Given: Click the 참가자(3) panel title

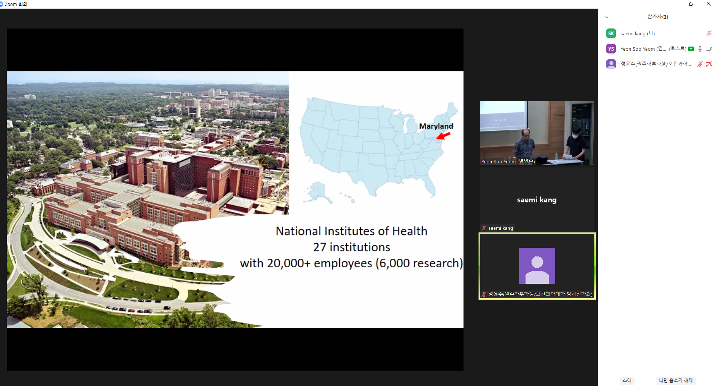Looking at the screenshot, I should click(x=657, y=17).
